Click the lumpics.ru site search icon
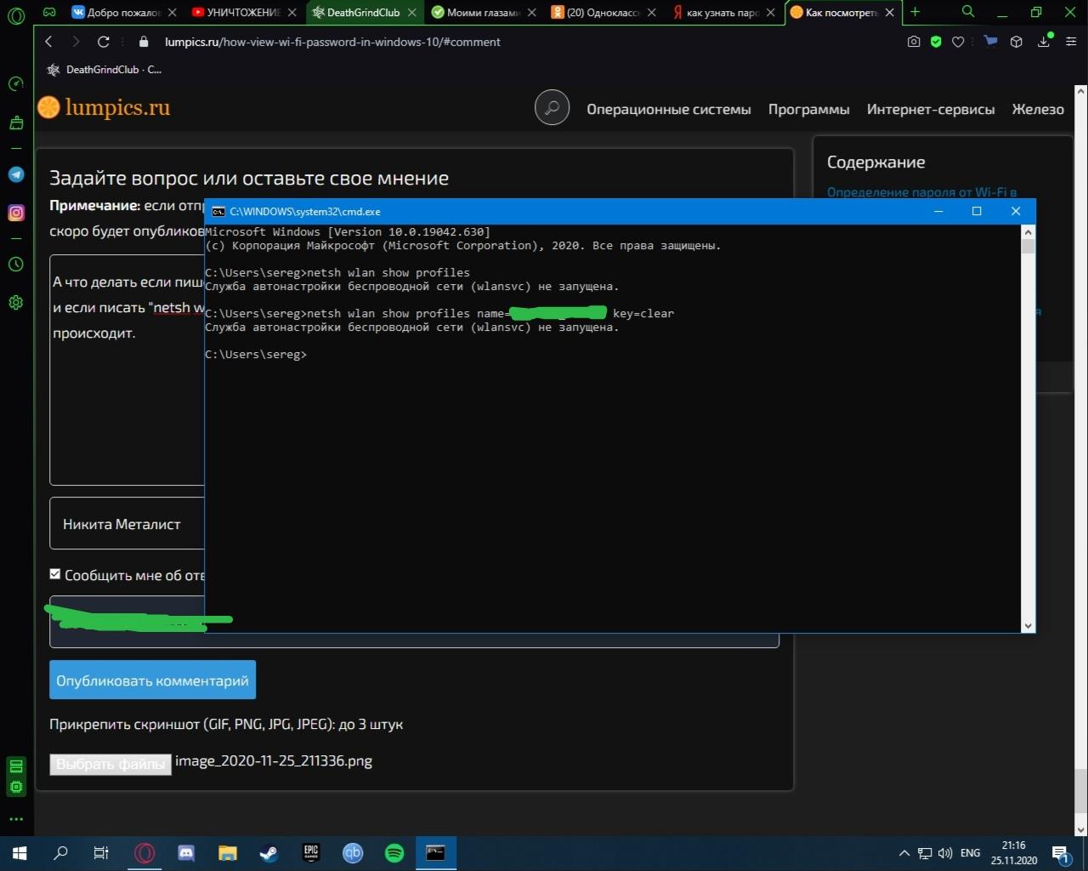Viewport: 1088px width, 871px height. [552, 108]
